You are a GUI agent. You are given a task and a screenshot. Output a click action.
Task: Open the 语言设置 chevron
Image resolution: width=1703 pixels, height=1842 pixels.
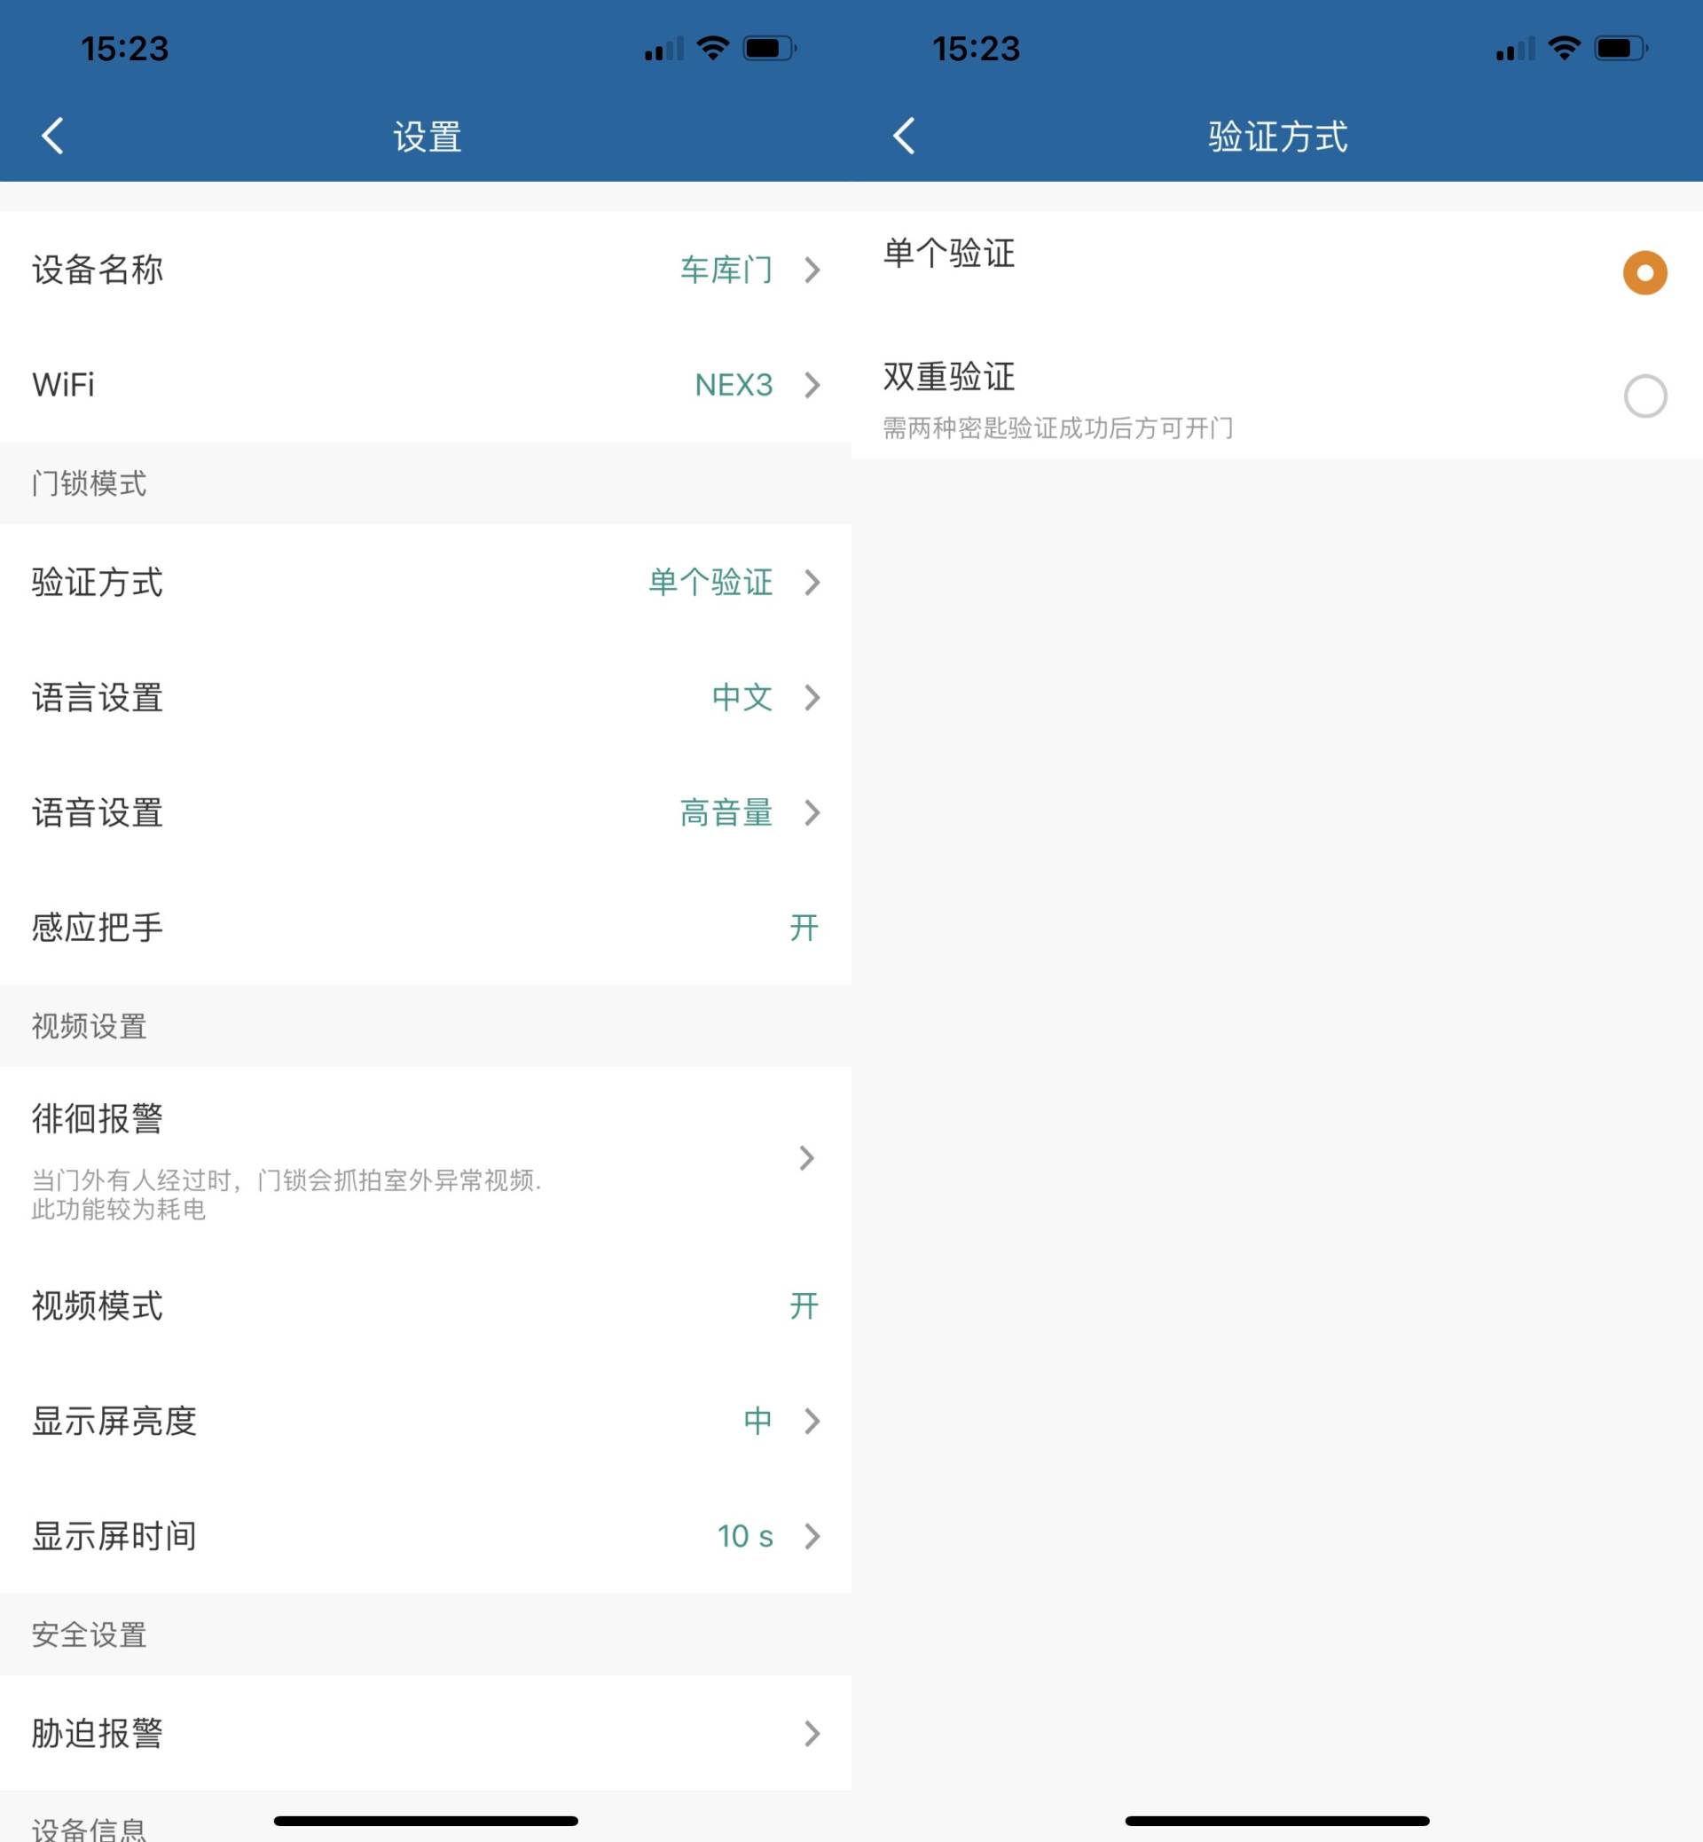tap(811, 698)
